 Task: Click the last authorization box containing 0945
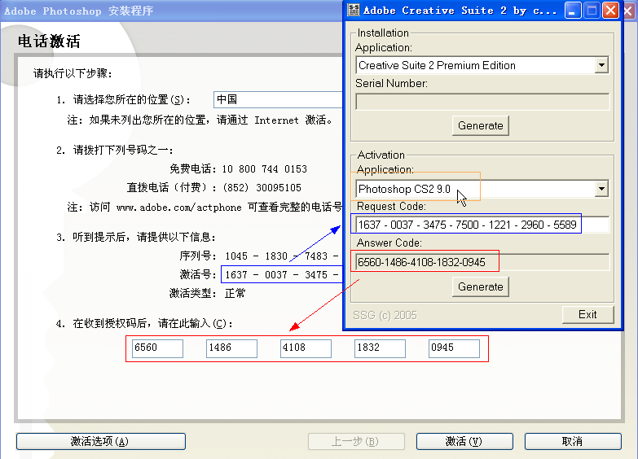click(454, 348)
